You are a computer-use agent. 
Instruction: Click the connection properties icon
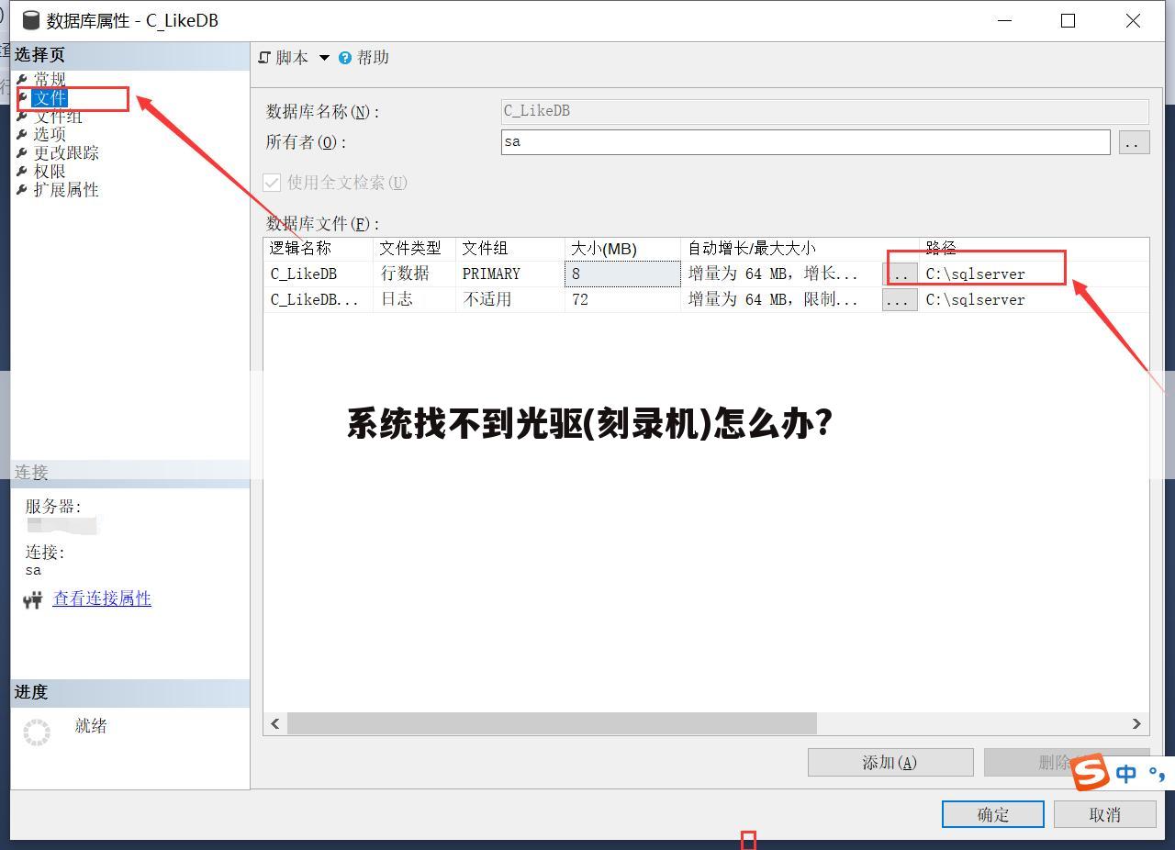click(x=33, y=600)
